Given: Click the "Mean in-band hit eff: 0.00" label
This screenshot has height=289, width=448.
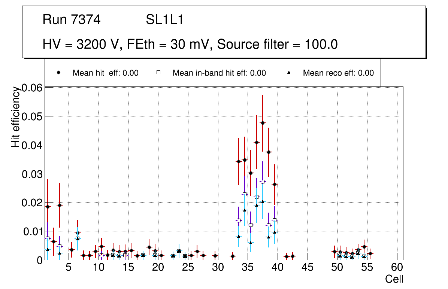Looking at the screenshot, I should point(219,73).
